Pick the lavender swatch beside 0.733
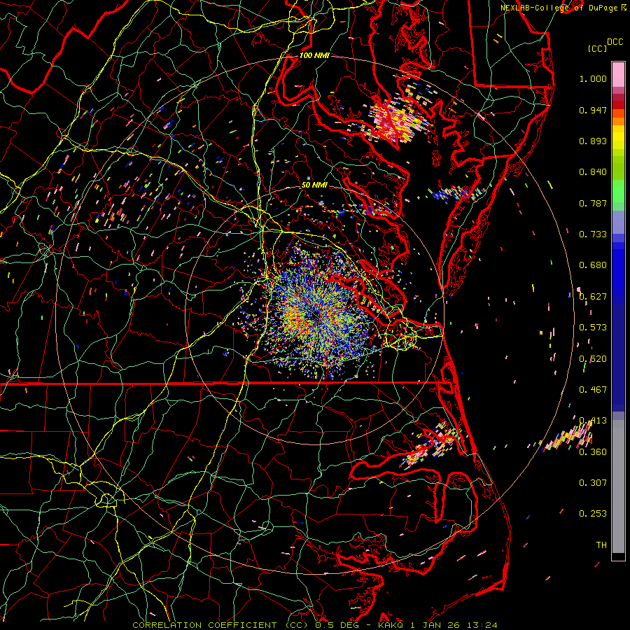This screenshot has height=630, width=630. 618,222
